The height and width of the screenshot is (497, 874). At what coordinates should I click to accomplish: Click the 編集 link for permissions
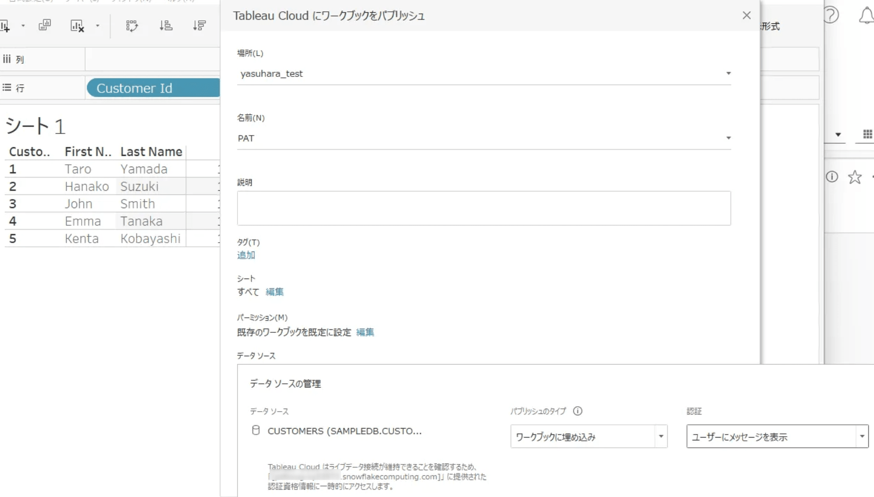point(365,332)
